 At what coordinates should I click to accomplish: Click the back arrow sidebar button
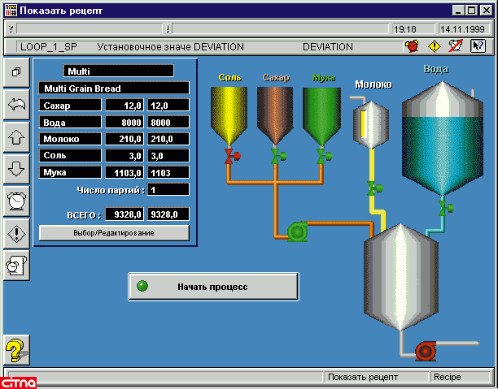(15, 105)
